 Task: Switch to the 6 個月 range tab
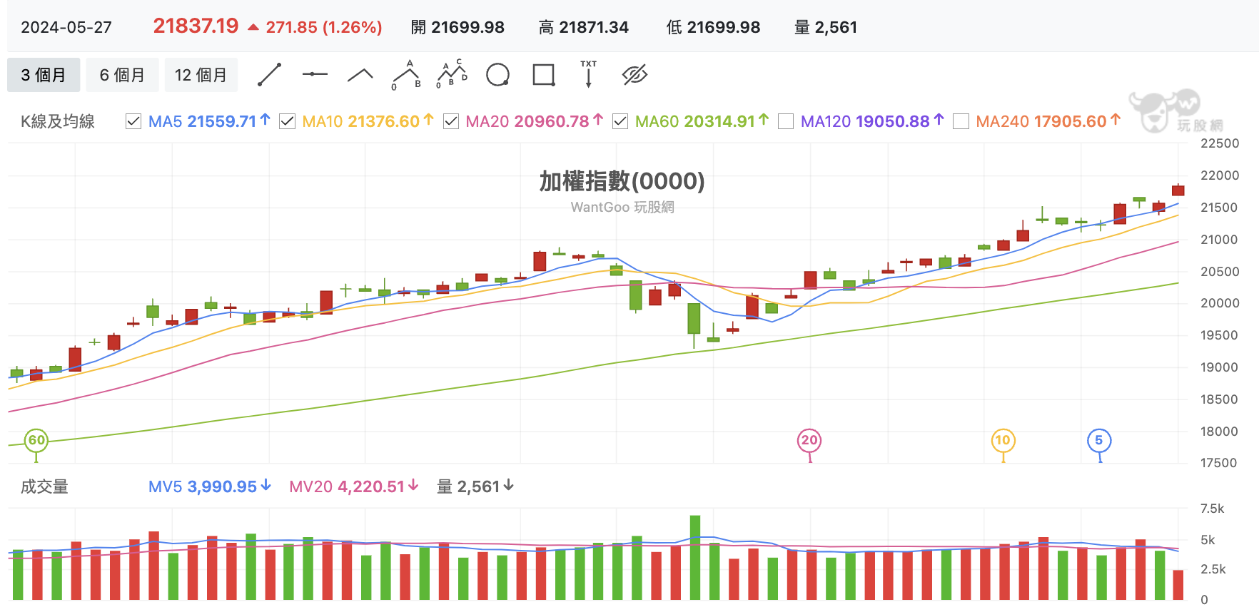122,75
